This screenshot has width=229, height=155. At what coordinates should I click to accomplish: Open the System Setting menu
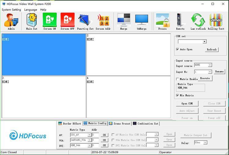click(x=11, y=10)
